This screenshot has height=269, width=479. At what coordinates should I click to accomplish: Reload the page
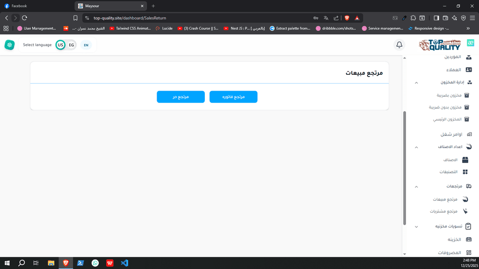24,18
